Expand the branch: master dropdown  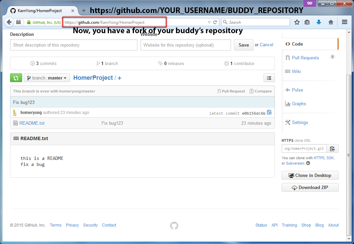click(47, 78)
